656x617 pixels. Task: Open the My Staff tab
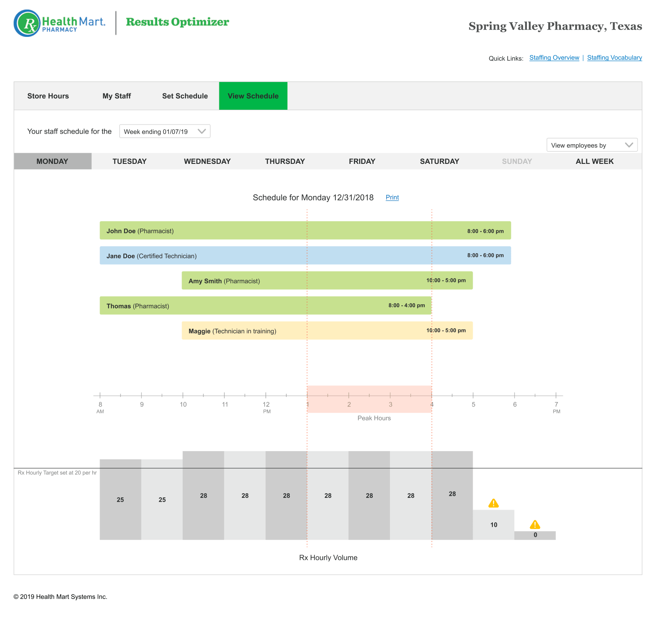[x=117, y=96]
